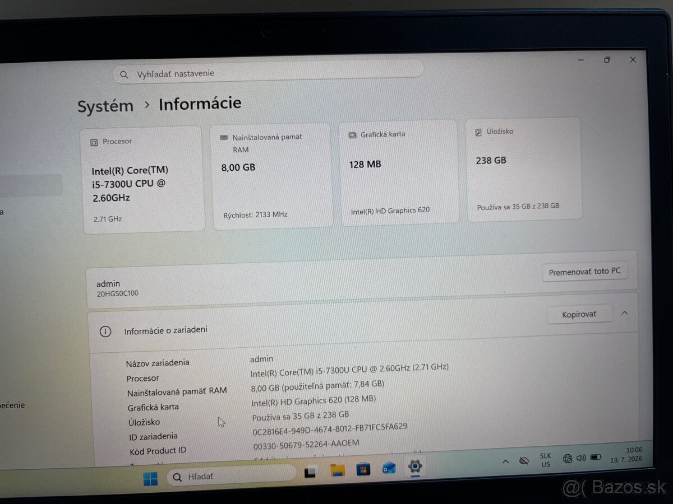Go back to Systém breadcrumb

(x=105, y=106)
